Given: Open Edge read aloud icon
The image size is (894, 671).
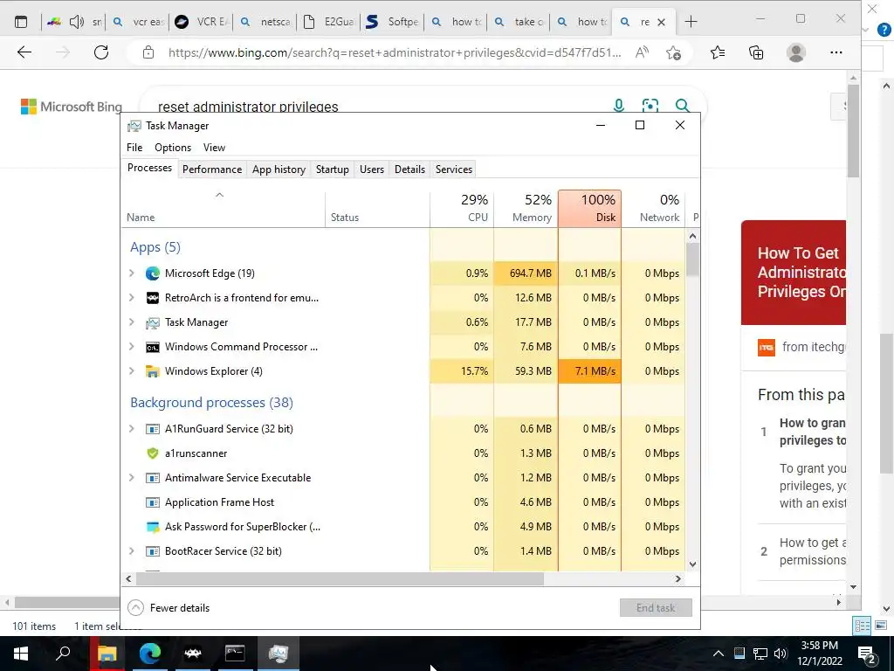Looking at the screenshot, I should [642, 52].
